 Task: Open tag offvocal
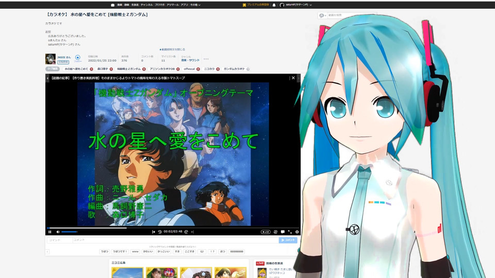189,68
